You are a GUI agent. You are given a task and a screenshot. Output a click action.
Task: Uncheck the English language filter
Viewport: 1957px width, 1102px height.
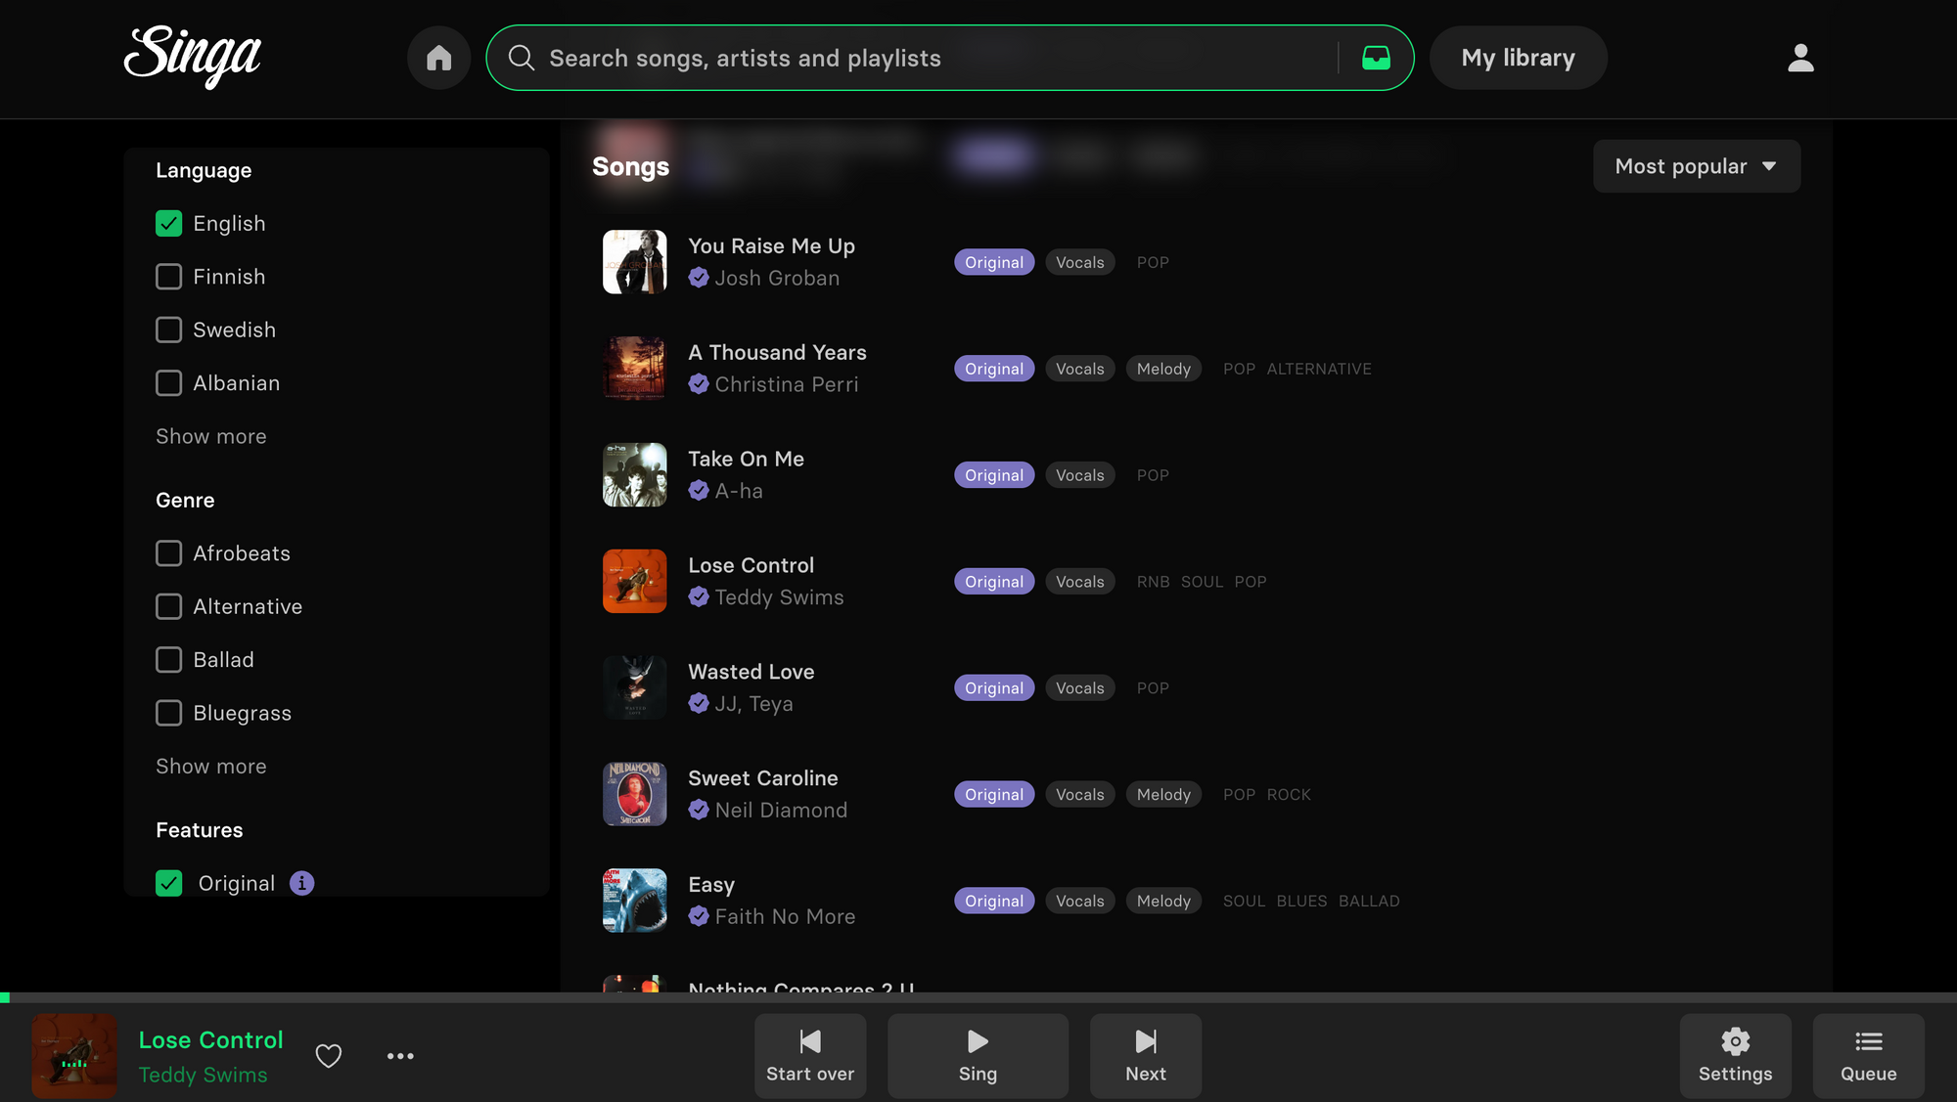pos(169,224)
